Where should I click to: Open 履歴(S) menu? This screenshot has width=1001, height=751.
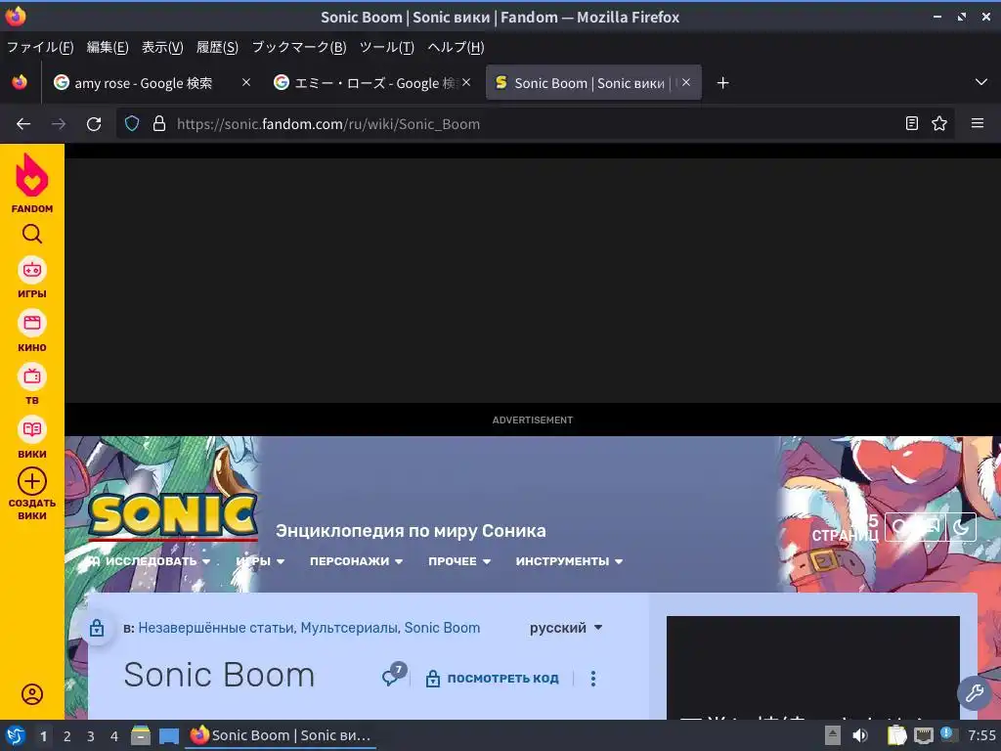pyautogui.click(x=217, y=47)
